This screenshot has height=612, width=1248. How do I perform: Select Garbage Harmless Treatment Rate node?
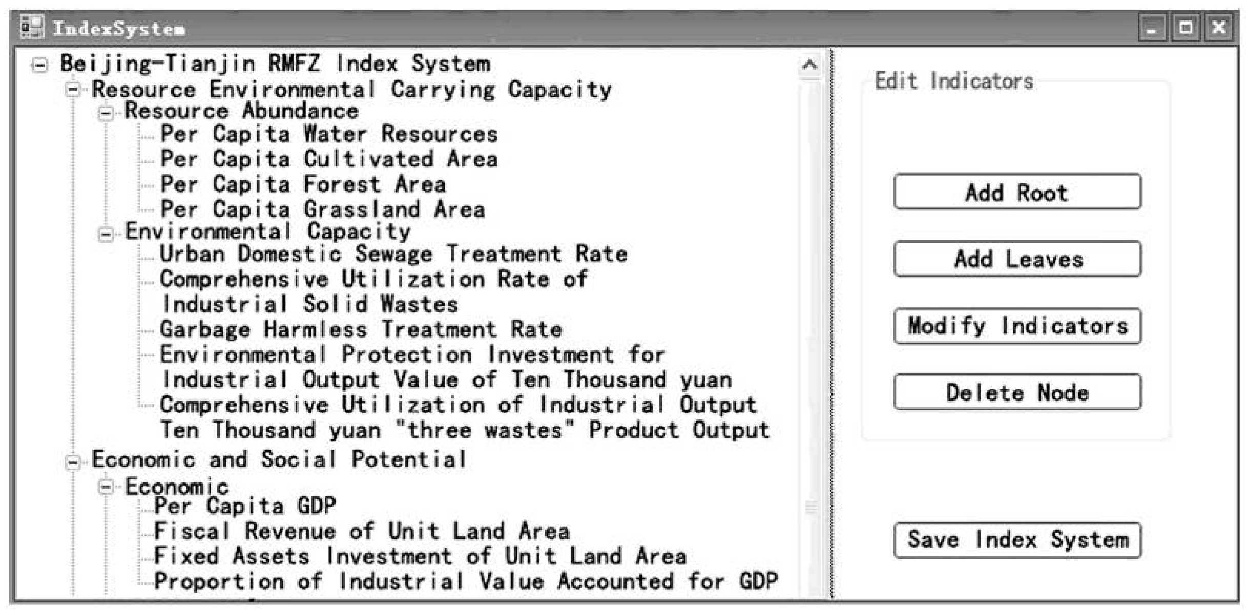(x=361, y=330)
